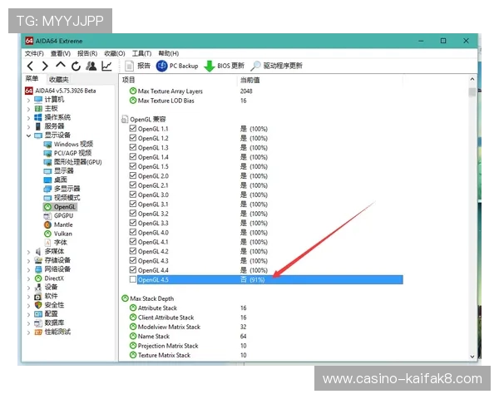The image size is (499, 399).
Task: Toggle the OpenGL 4.0 checkbox
Action: (x=133, y=232)
